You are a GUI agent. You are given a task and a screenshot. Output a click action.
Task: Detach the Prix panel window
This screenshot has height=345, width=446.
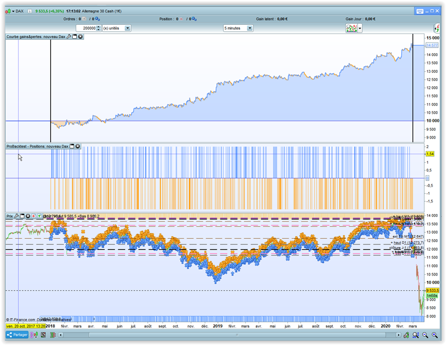pos(22,216)
